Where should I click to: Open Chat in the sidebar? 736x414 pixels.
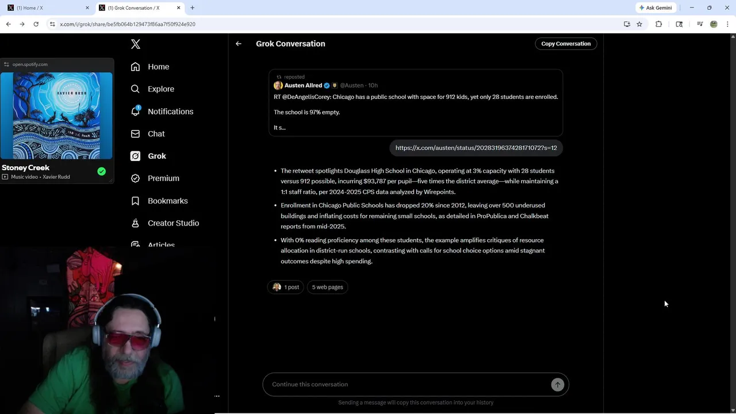click(148, 134)
